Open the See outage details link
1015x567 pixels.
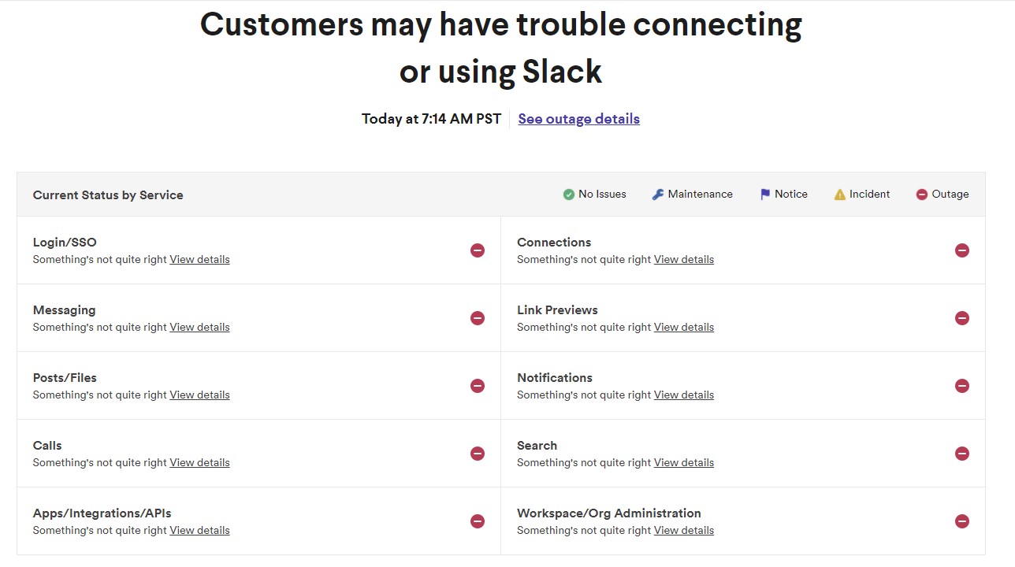(579, 119)
